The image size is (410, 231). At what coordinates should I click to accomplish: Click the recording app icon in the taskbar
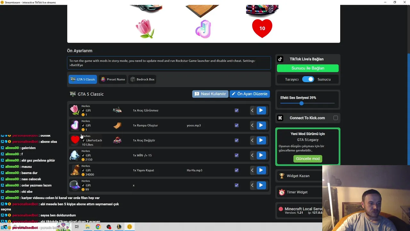109,227
